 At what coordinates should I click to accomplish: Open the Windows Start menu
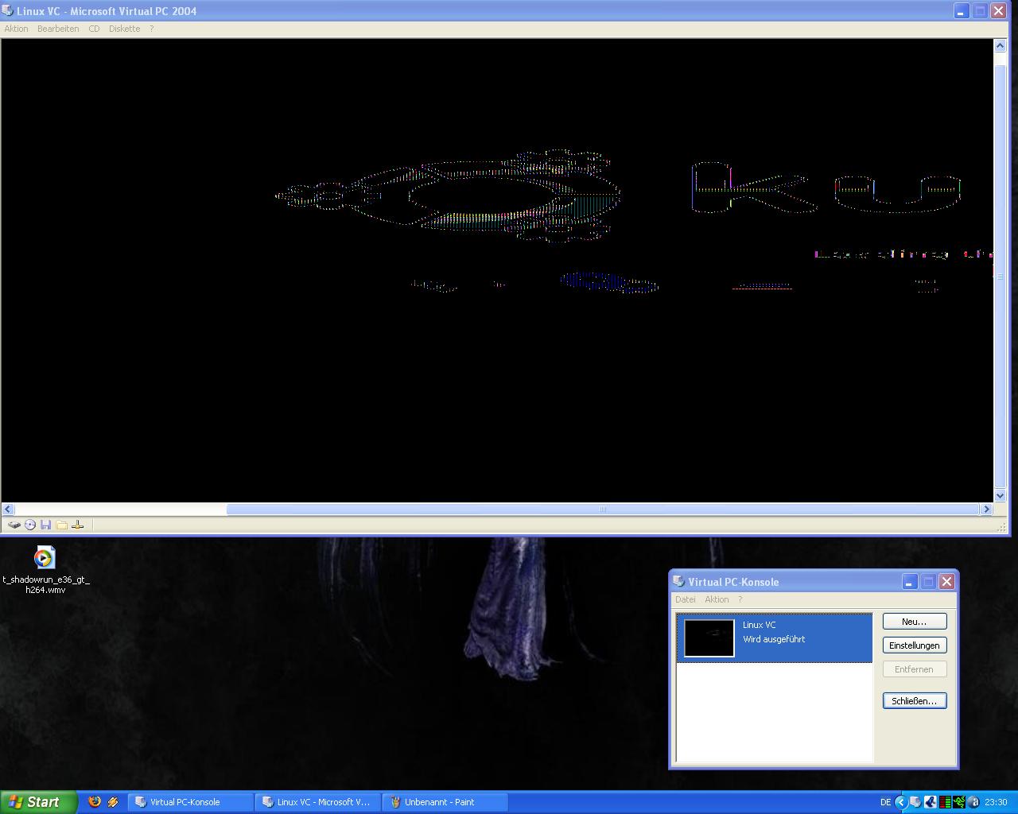tap(39, 802)
